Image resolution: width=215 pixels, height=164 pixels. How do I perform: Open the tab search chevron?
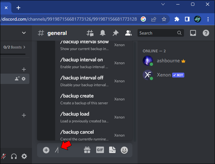tap(163, 4)
